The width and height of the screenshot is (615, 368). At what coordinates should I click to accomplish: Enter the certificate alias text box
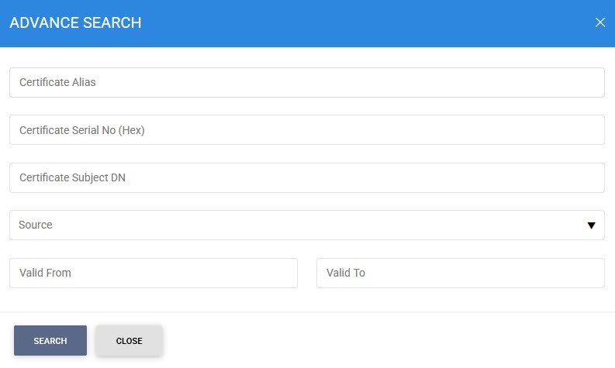(306, 82)
